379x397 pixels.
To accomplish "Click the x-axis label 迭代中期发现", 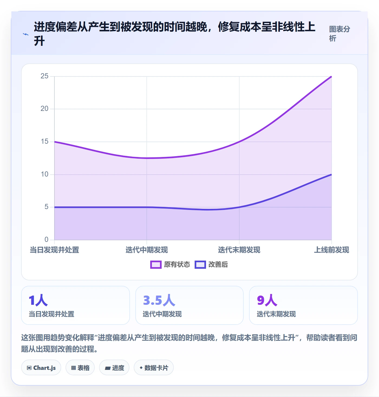I will 147,250.
